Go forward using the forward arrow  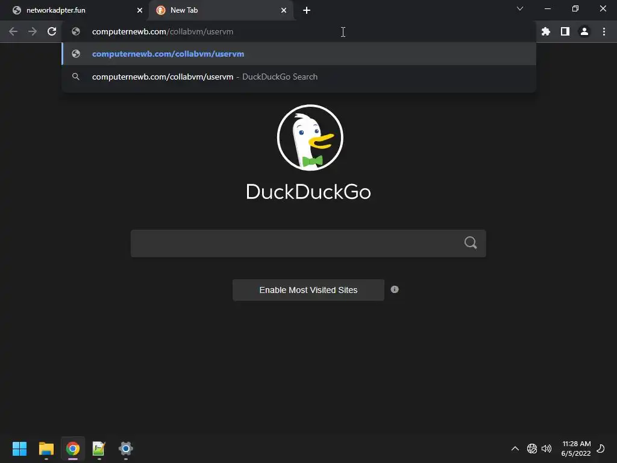(33, 31)
